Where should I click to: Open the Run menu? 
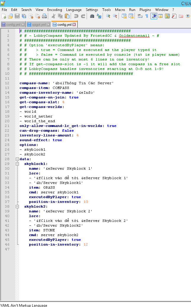[132, 10]
